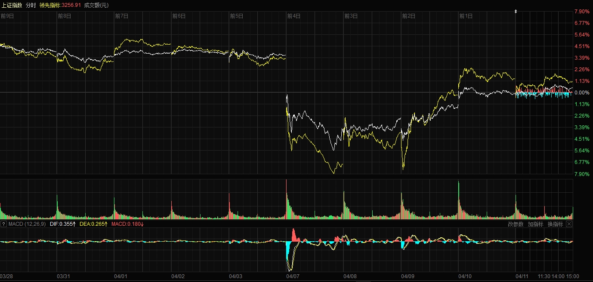Click the 04/07 date on time axis
This screenshot has height=282, width=593.
click(293, 276)
